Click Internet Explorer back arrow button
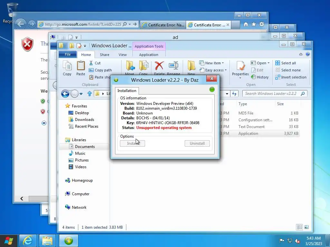The height and width of the screenshot is (247, 330). (x=20, y=24)
